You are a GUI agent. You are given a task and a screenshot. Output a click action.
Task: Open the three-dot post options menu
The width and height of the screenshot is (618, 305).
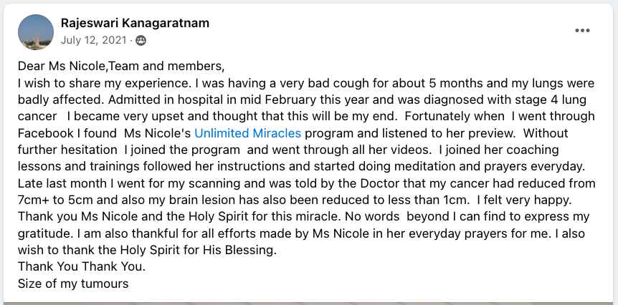pos(581,31)
